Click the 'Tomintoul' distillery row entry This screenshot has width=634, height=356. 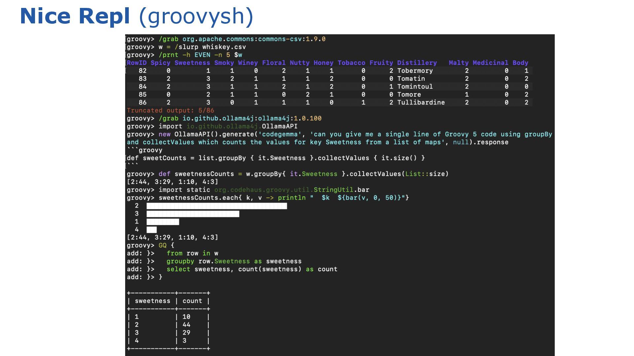[415, 86]
